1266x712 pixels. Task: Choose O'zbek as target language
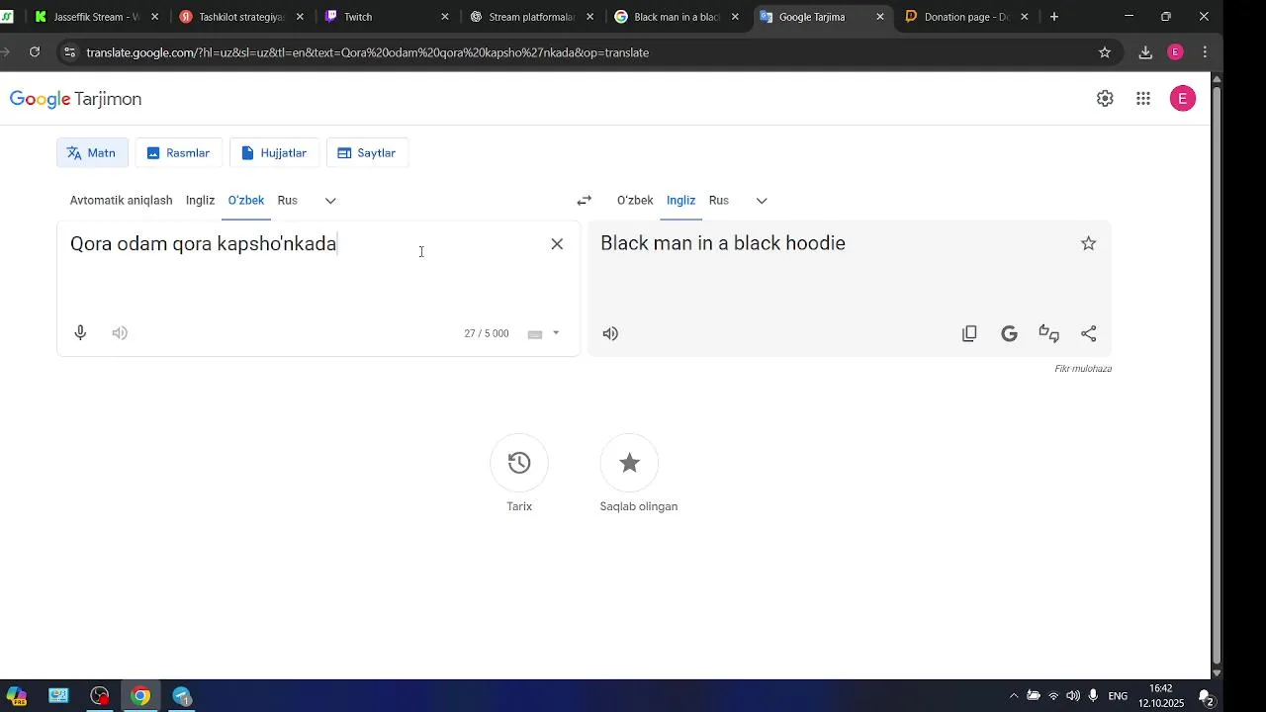635,201
